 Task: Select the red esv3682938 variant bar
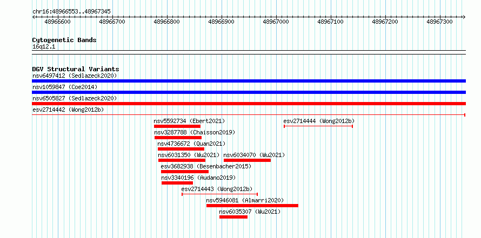tap(185, 172)
